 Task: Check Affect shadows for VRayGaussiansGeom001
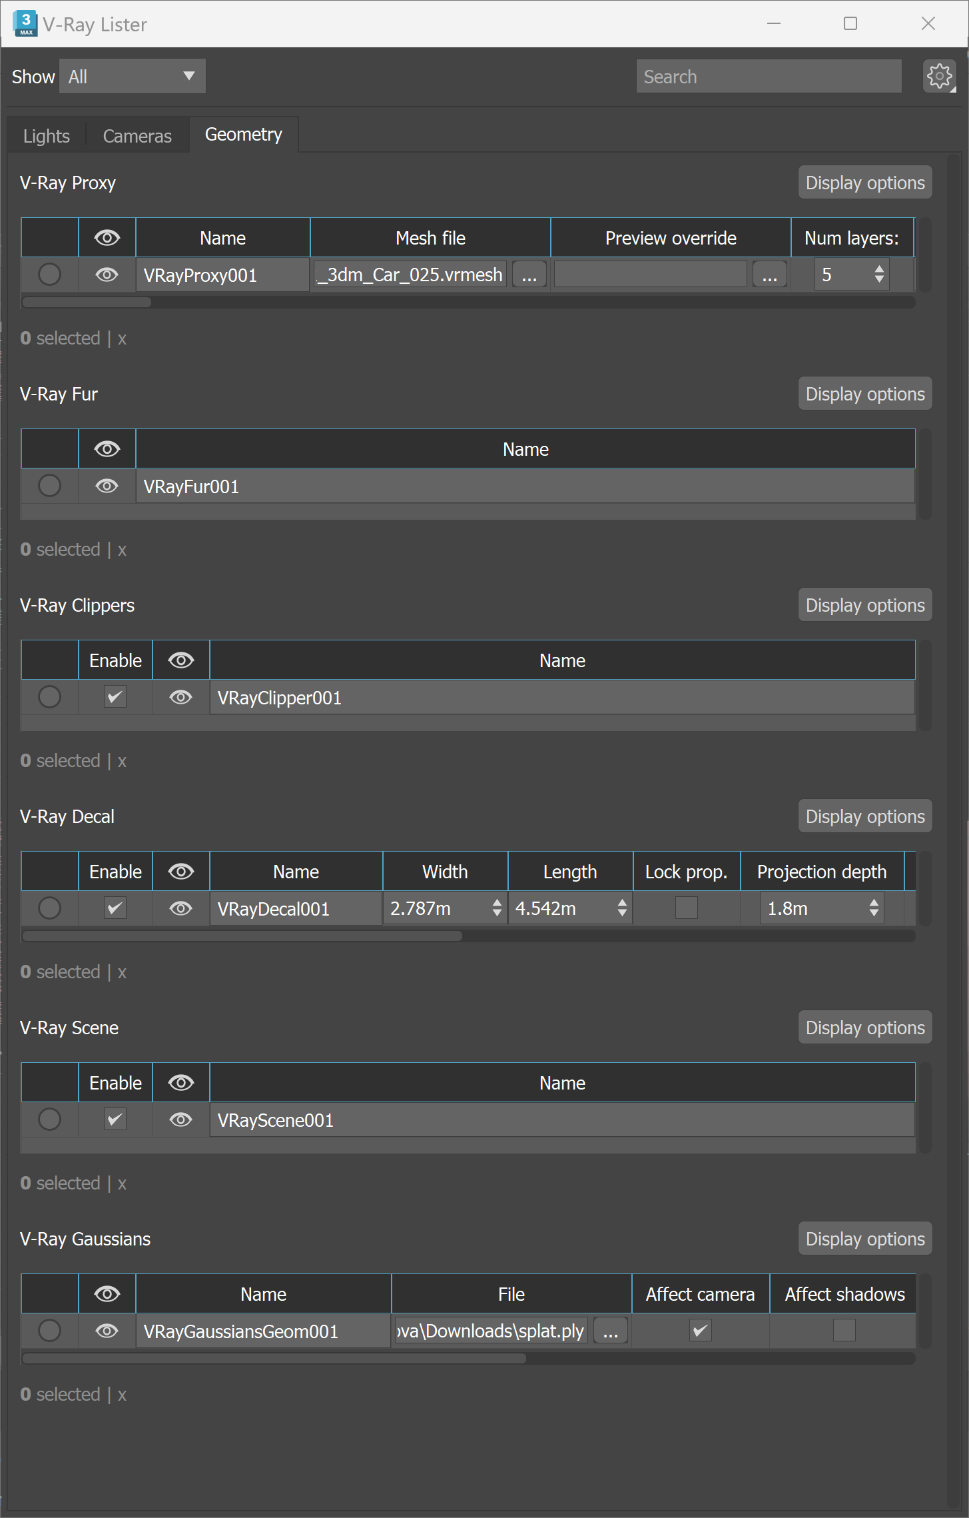pyautogui.click(x=844, y=1331)
